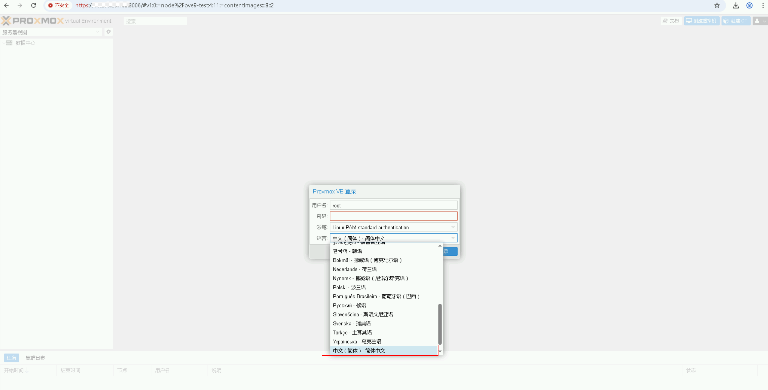
Task: Click the language list scrollbar thumb
Action: click(x=440, y=324)
